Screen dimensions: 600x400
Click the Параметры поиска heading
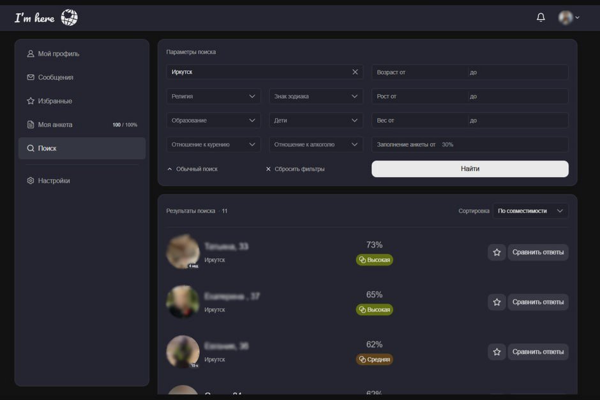point(191,52)
